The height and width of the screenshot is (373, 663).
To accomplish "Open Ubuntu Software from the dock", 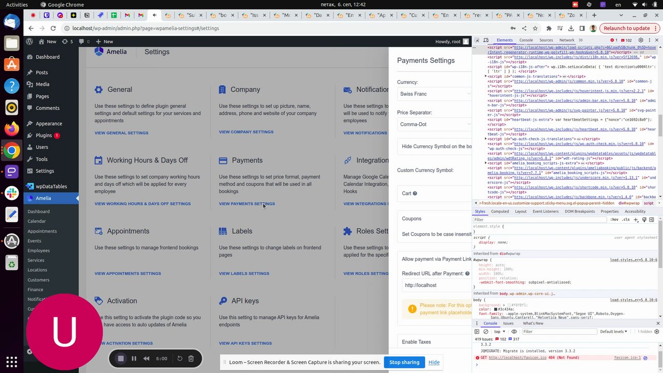I will 11,65.
